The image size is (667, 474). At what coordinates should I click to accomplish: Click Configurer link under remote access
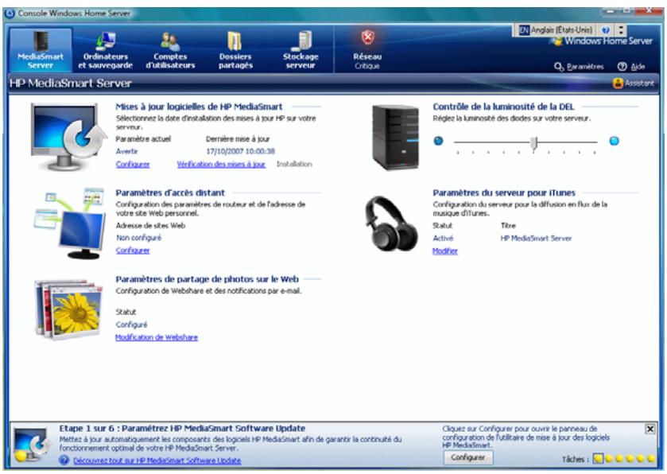133,251
